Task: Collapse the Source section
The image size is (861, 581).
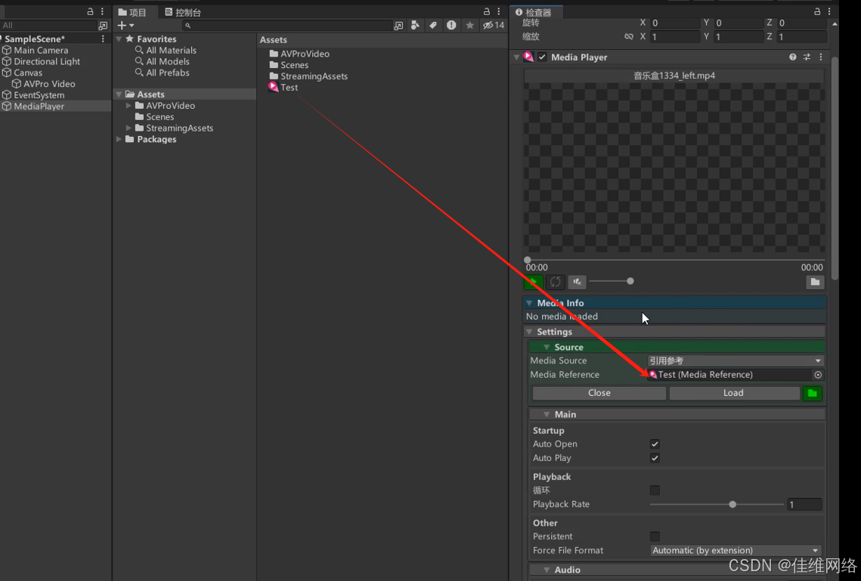Action: coord(547,348)
